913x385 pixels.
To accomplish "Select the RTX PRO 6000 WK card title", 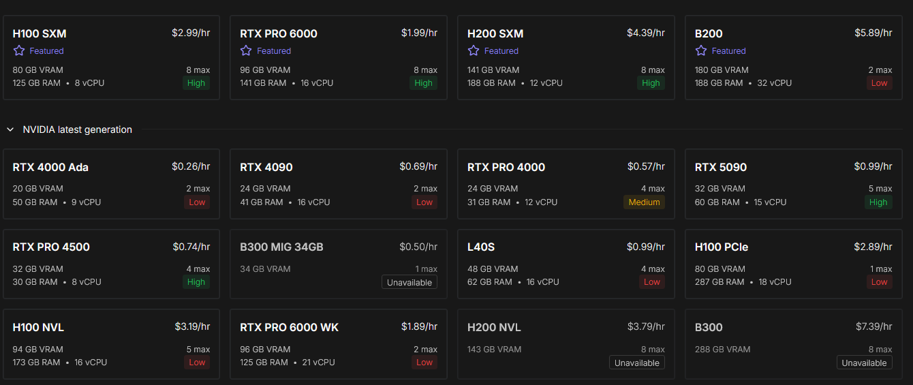I will (x=290, y=327).
